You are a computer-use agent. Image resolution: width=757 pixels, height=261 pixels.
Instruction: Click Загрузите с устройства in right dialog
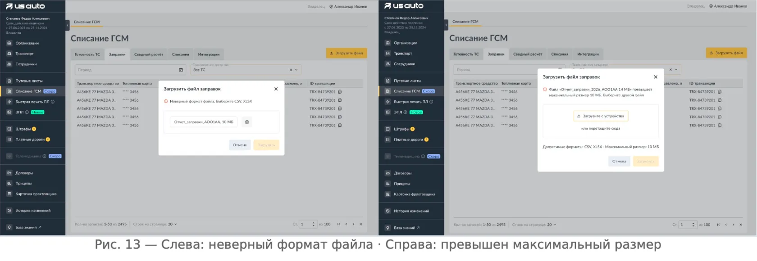[601, 116]
